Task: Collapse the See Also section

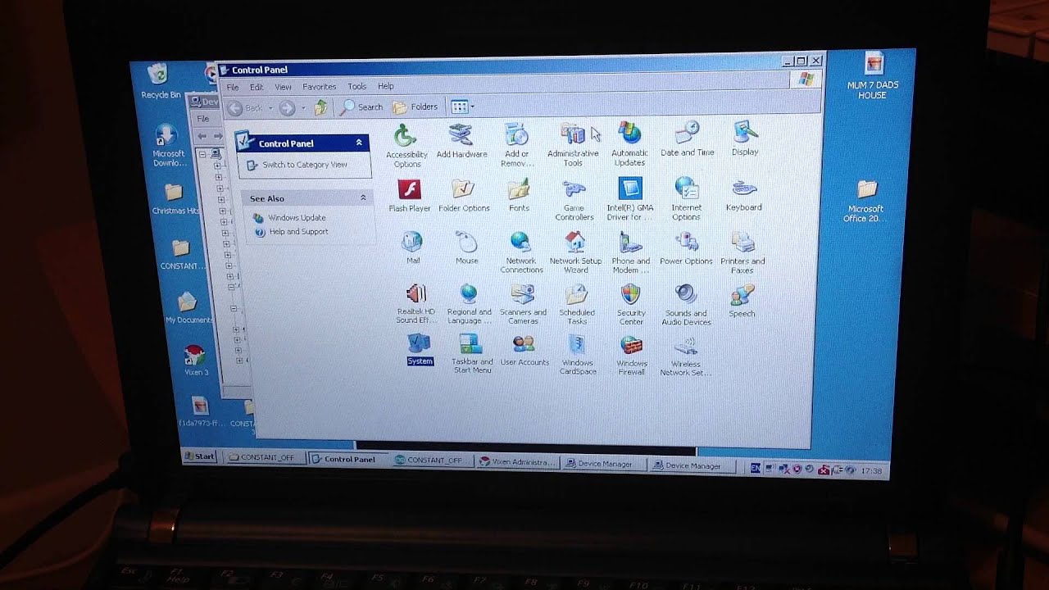Action: tap(363, 197)
